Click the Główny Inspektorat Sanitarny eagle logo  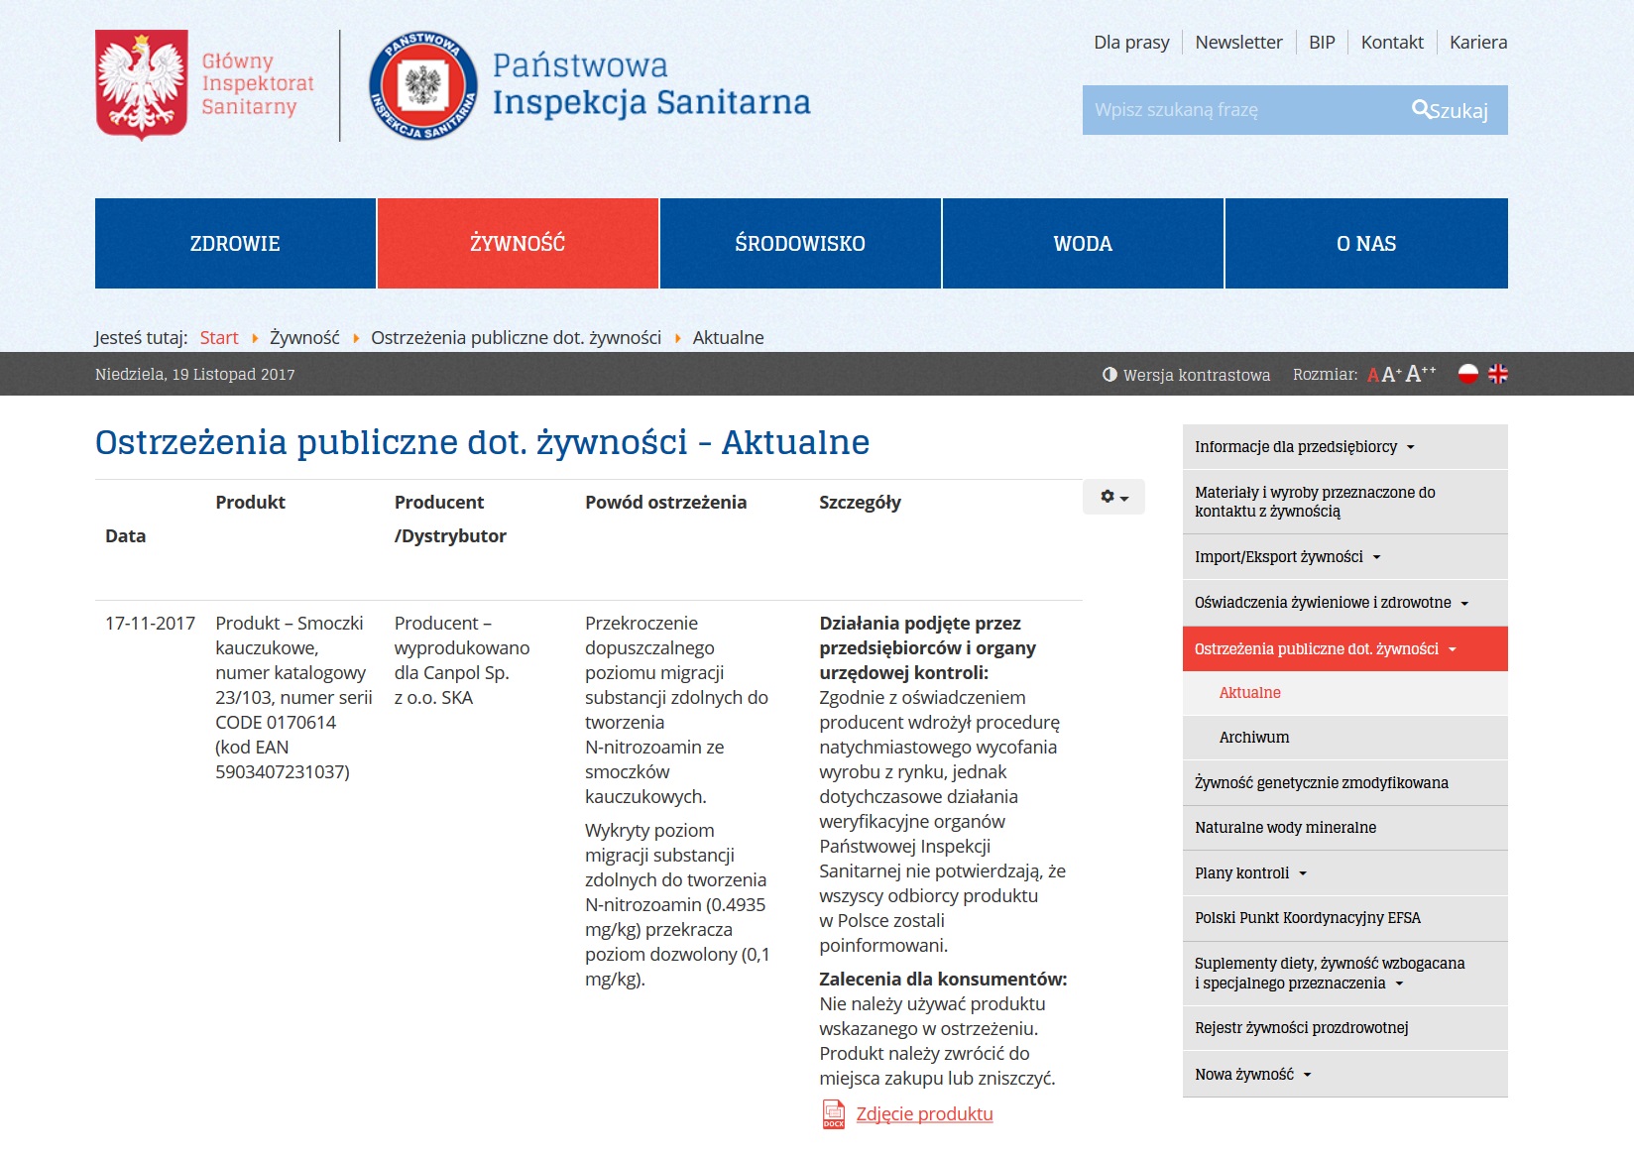[142, 84]
